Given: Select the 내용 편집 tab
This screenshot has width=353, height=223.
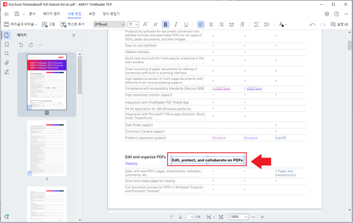Looking at the screenshot, I should point(75,14).
